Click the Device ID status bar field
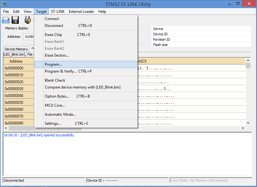 click(x=127, y=180)
